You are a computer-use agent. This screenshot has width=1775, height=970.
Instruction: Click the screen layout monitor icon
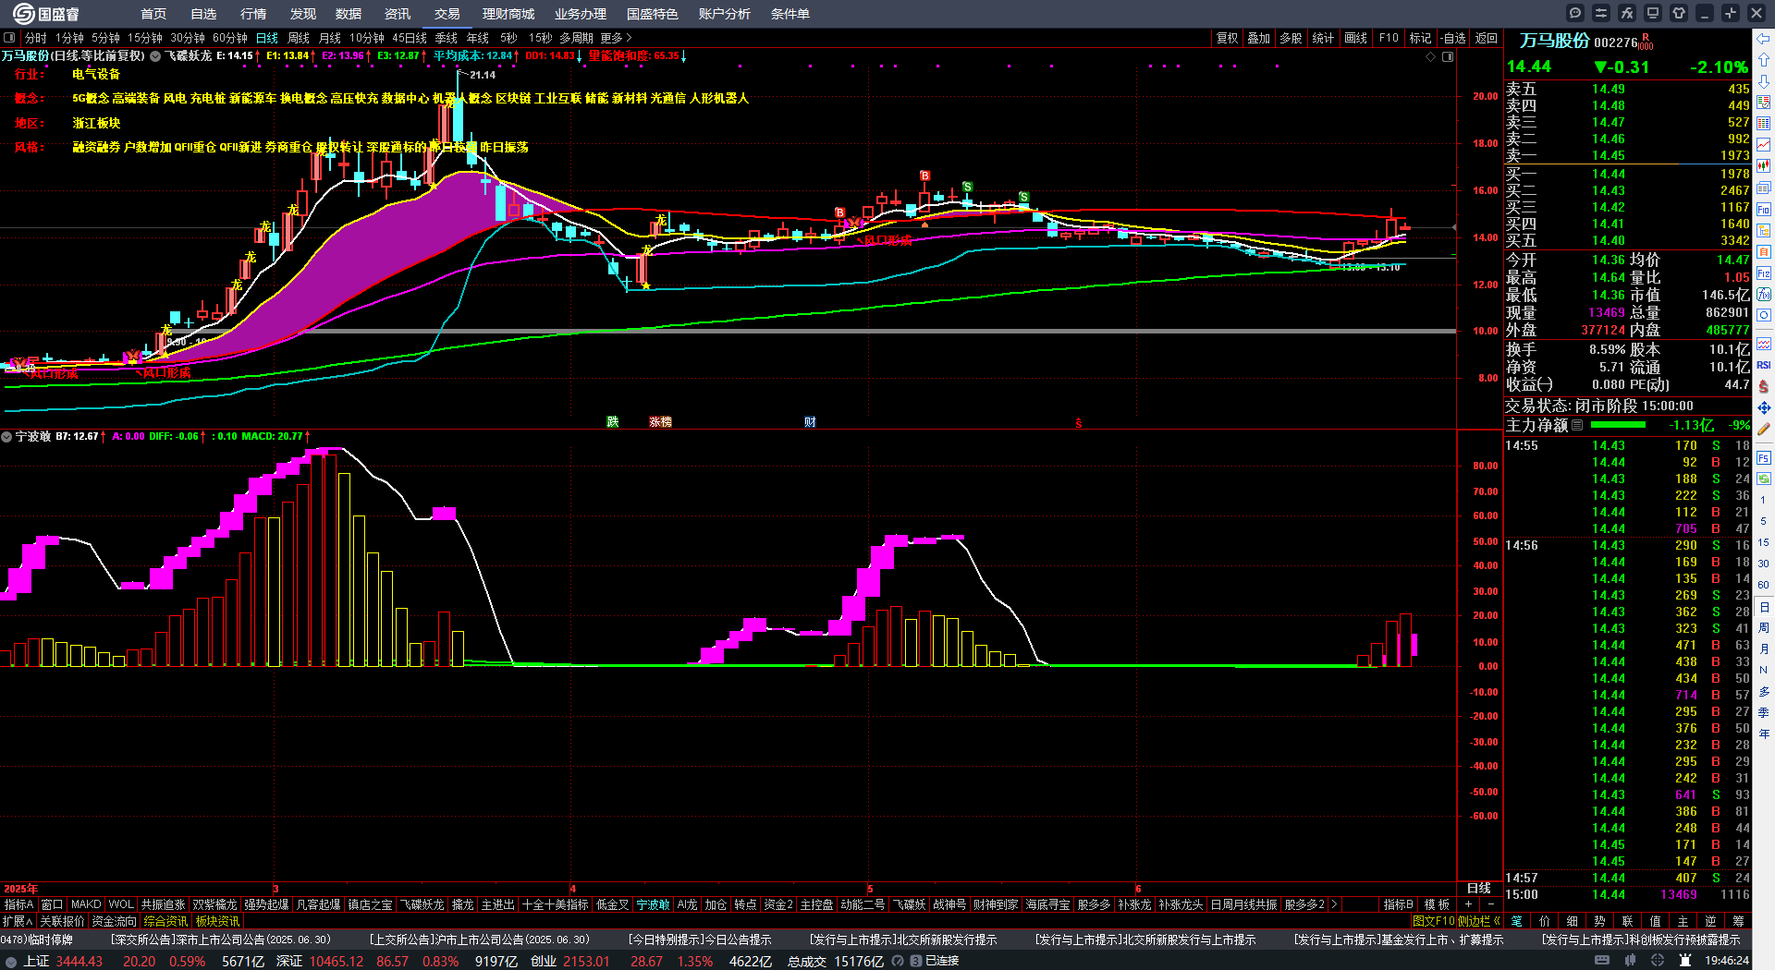(x=1653, y=13)
